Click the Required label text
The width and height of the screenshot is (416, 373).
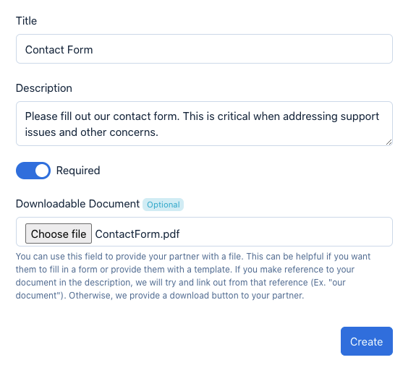click(x=78, y=171)
